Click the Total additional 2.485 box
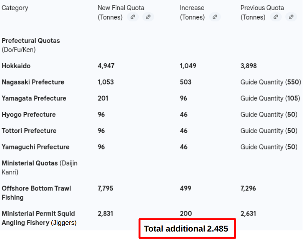Image resolution: width=303 pixels, height=240 pixels. 187,229
